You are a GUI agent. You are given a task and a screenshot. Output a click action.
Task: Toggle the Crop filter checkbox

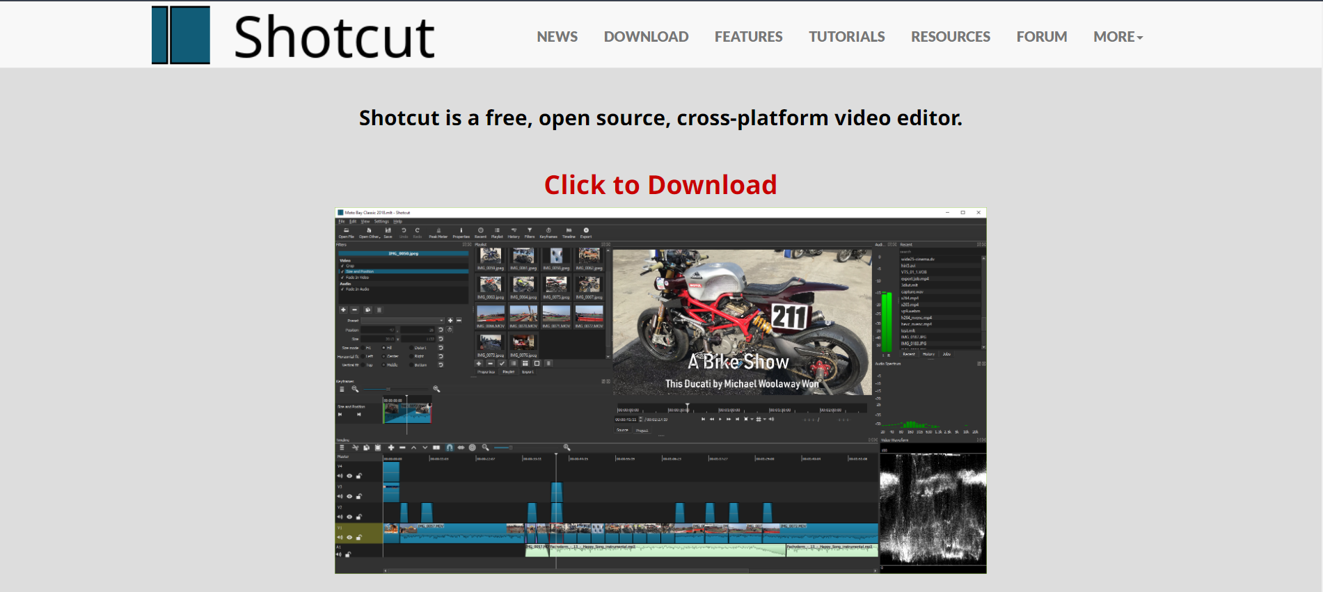[x=342, y=266]
